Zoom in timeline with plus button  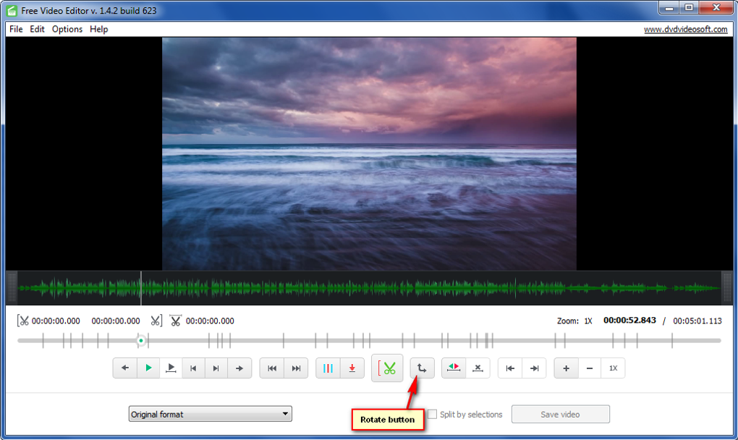coord(567,368)
